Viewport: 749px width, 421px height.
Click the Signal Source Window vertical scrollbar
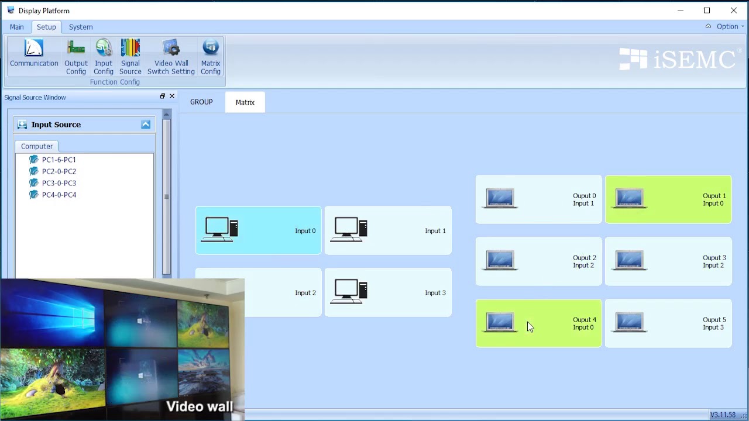(x=166, y=196)
